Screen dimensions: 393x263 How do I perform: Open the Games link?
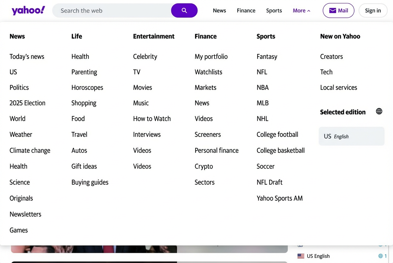pos(19,230)
